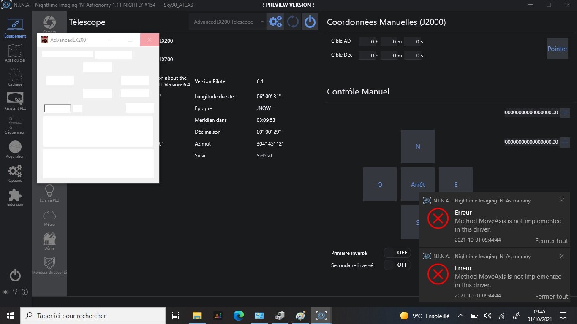
Task: Expand the AdvancedLX200 Telescope device dropdown
Action: click(x=228, y=22)
